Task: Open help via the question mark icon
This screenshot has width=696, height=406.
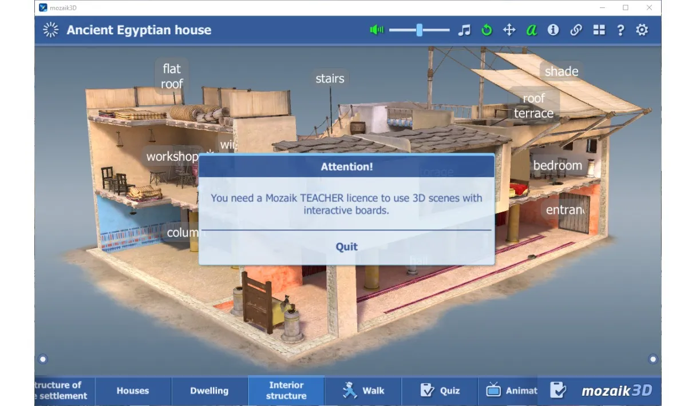Action: click(620, 30)
